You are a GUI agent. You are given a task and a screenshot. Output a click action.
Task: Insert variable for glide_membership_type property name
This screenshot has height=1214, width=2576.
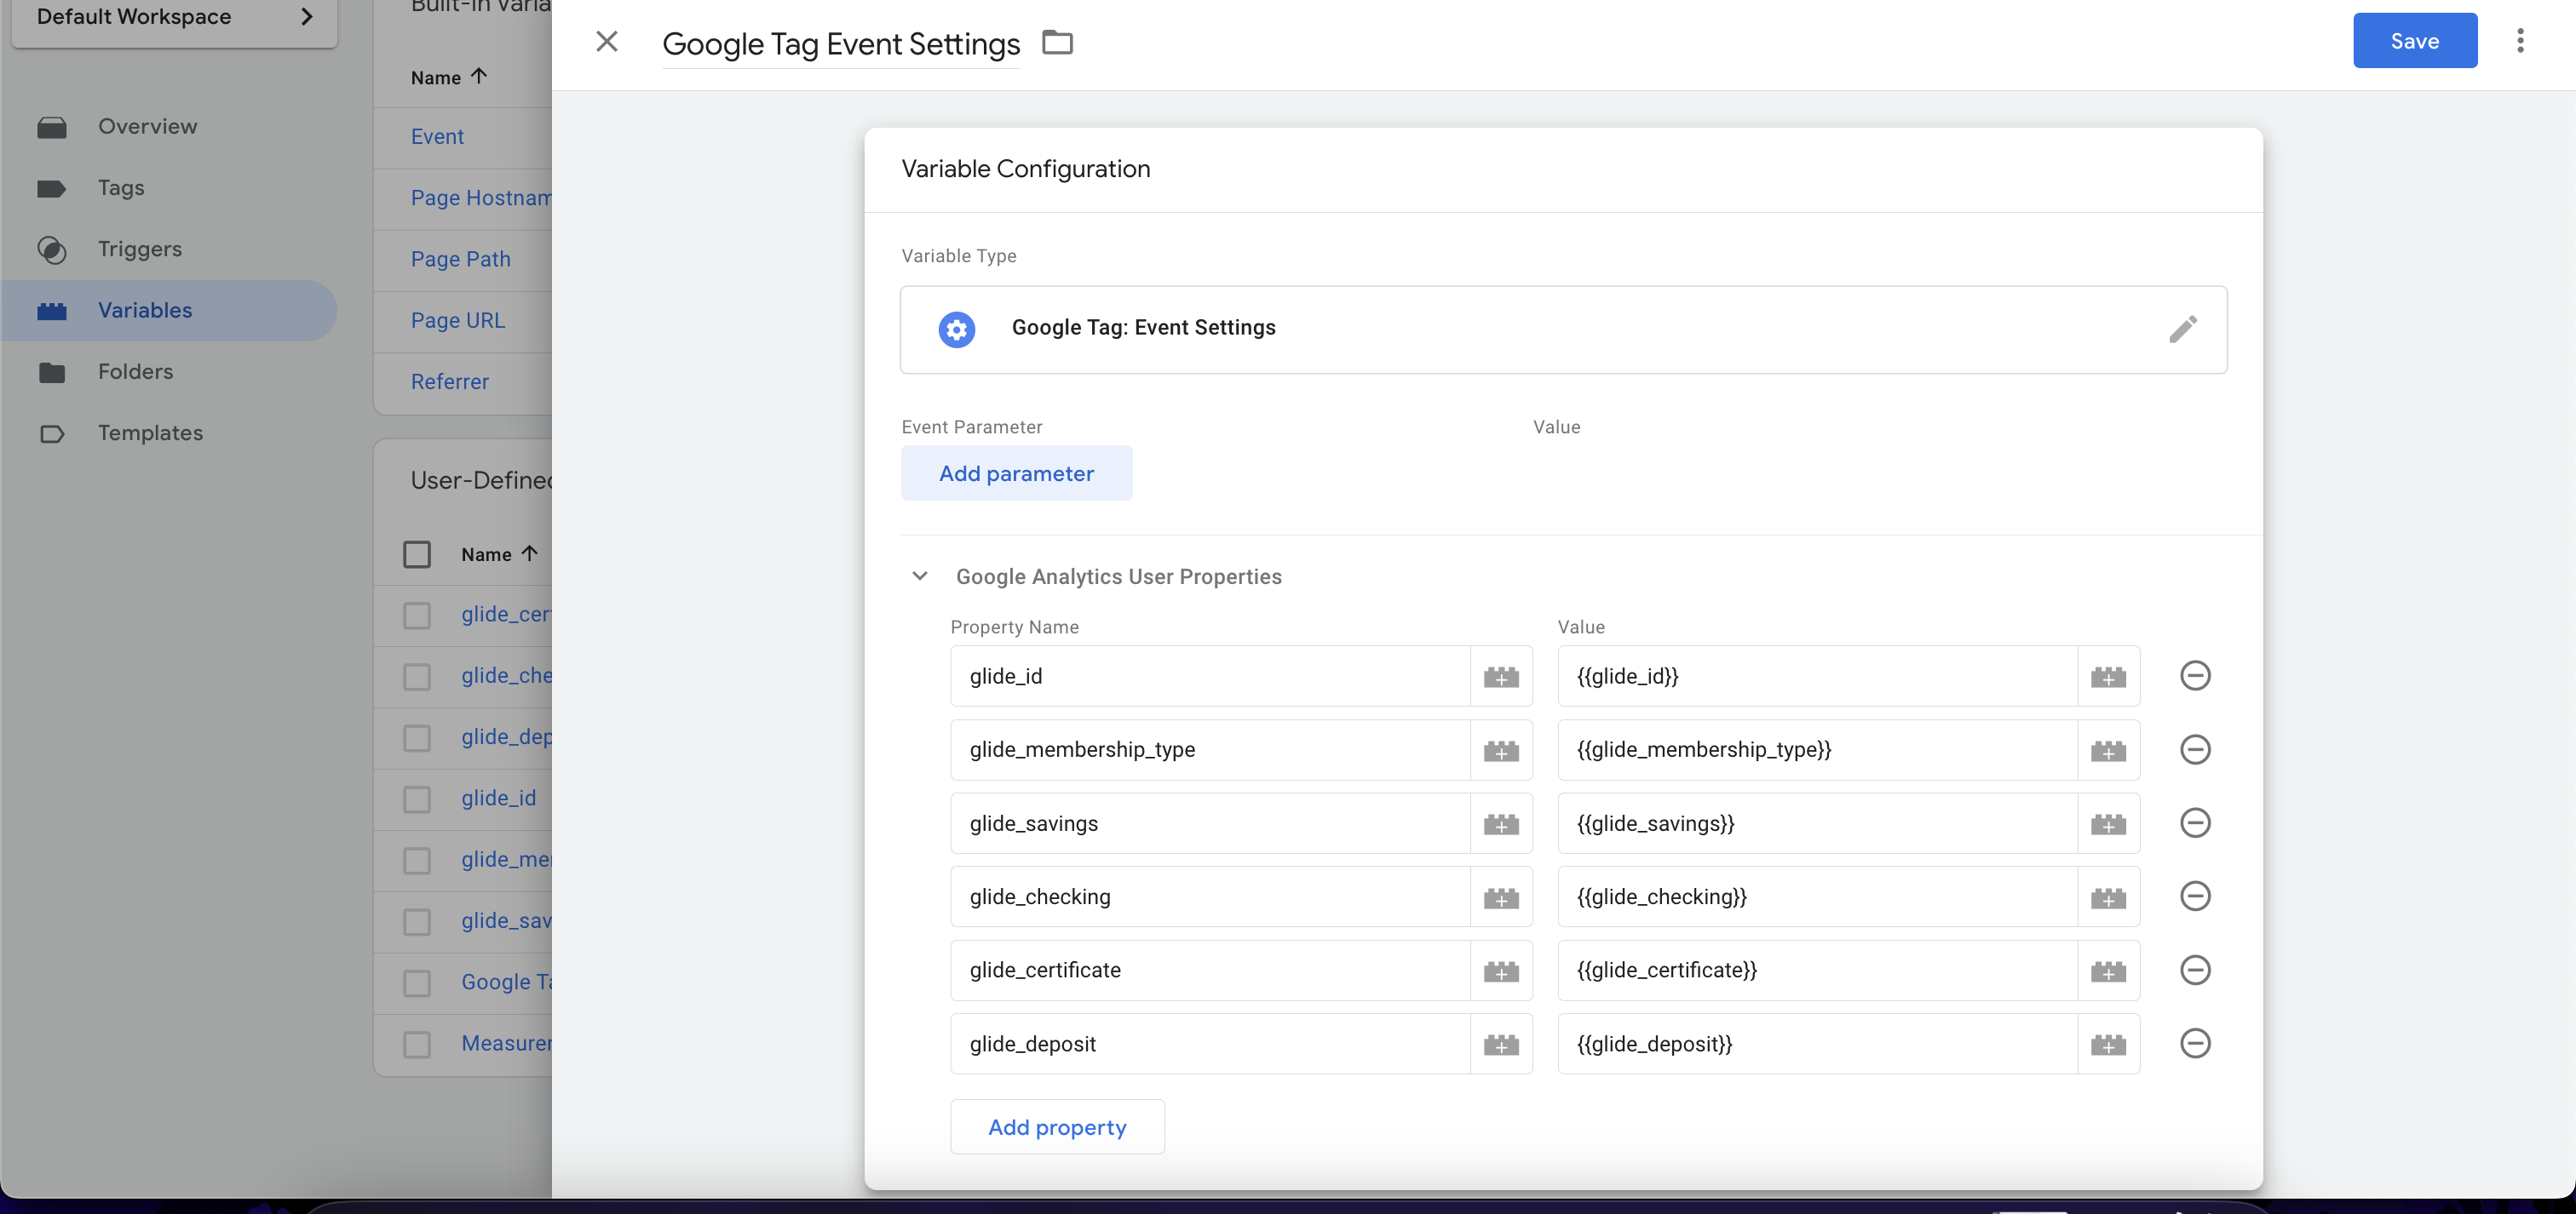tap(1500, 749)
